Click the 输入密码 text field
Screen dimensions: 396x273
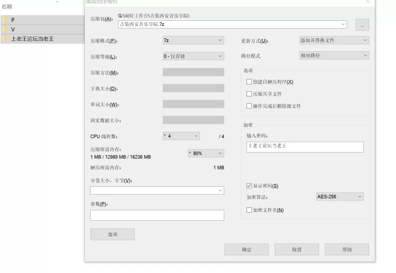click(305, 147)
